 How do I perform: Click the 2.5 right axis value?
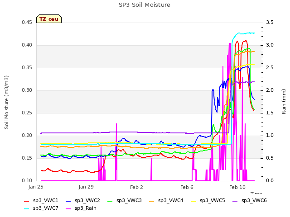(x=270, y=67)
